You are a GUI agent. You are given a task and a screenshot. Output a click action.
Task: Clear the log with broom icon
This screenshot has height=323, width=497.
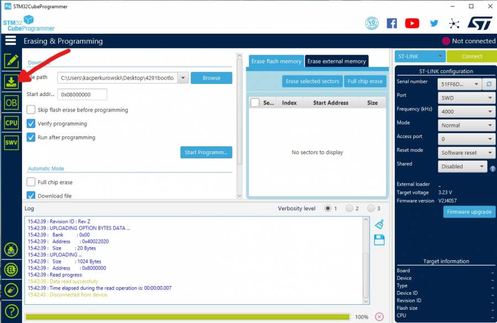(379, 224)
